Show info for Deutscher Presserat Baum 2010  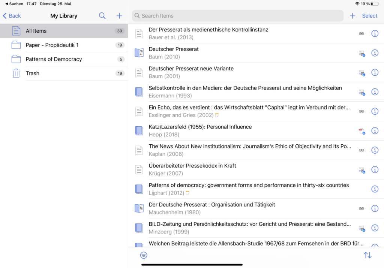click(375, 53)
